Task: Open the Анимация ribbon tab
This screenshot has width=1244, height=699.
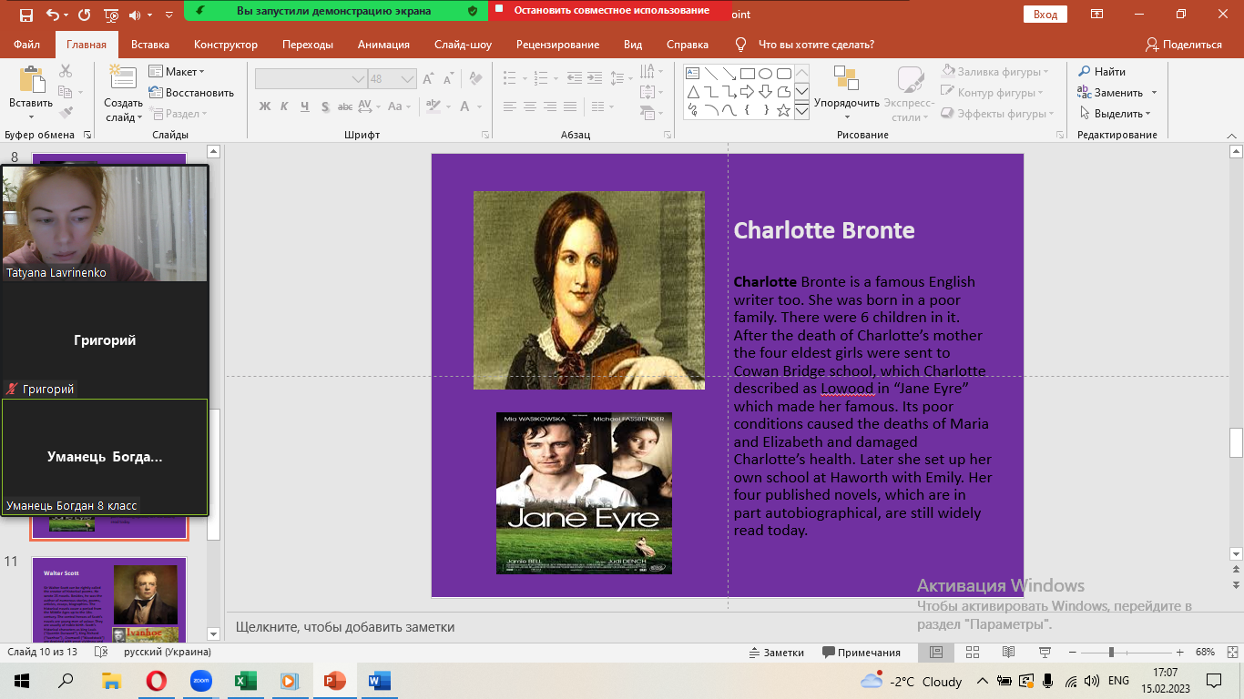Action: click(383, 45)
